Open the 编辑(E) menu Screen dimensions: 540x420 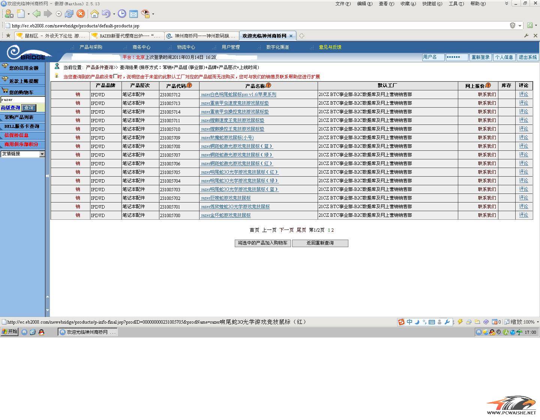click(x=365, y=4)
